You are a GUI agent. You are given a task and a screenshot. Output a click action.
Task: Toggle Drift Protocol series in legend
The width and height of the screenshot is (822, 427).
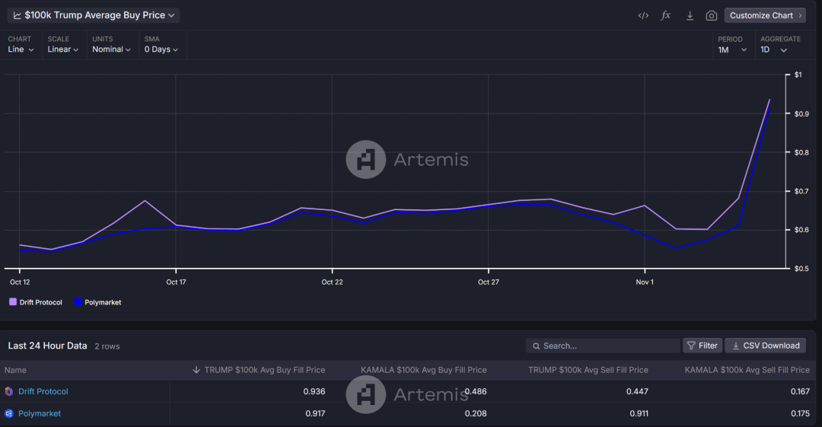point(36,302)
